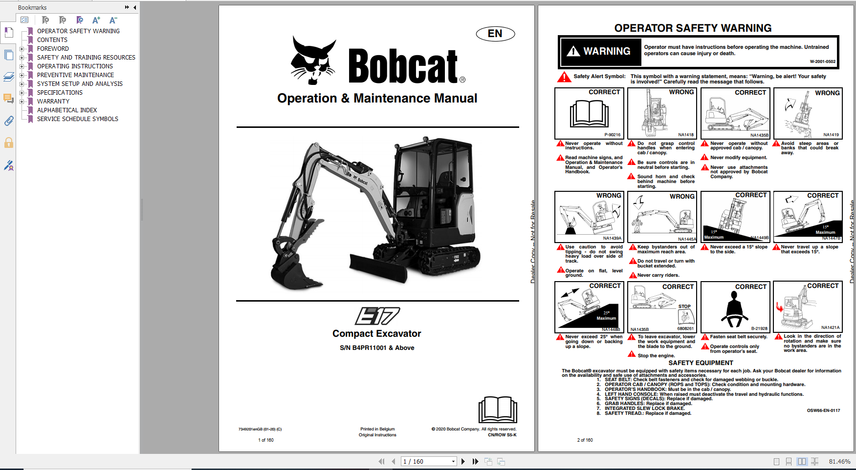
Task: Select the FOREWORD bookmark
Action: click(53, 49)
